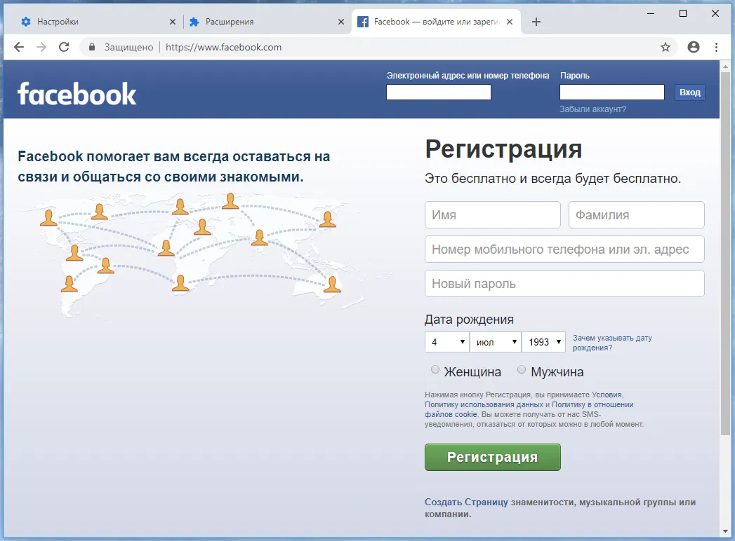Open Политику использования данных link
The width and height of the screenshot is (735, 541).
click(x=484, y=404)
